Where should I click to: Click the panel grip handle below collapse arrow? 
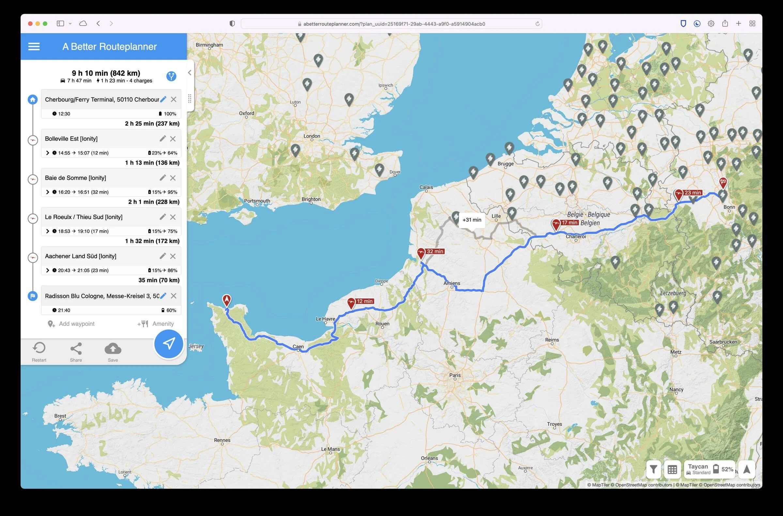coord(190,98)
